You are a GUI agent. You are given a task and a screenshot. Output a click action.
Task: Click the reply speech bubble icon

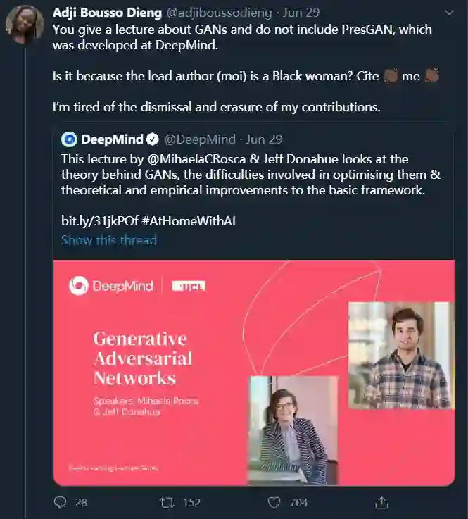pos(61,502)
